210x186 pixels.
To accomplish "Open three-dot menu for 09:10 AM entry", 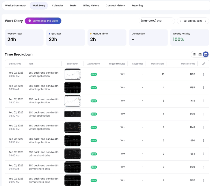I will tap(204, 167).
